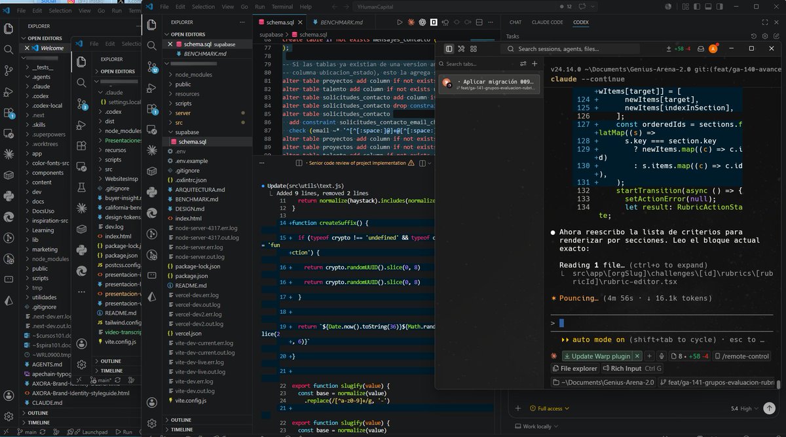Toggle Warp tabs side panel icon
This screenshot has height=437, width=786.
[449, 48]
